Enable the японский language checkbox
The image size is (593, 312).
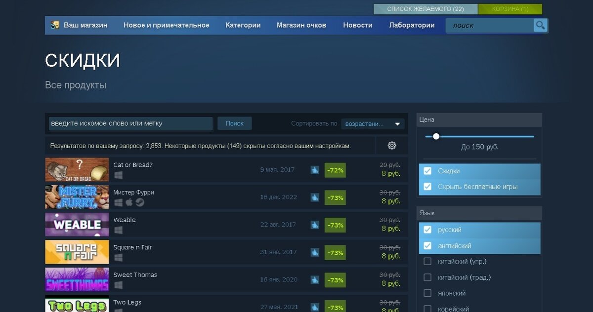click(428, 293)
